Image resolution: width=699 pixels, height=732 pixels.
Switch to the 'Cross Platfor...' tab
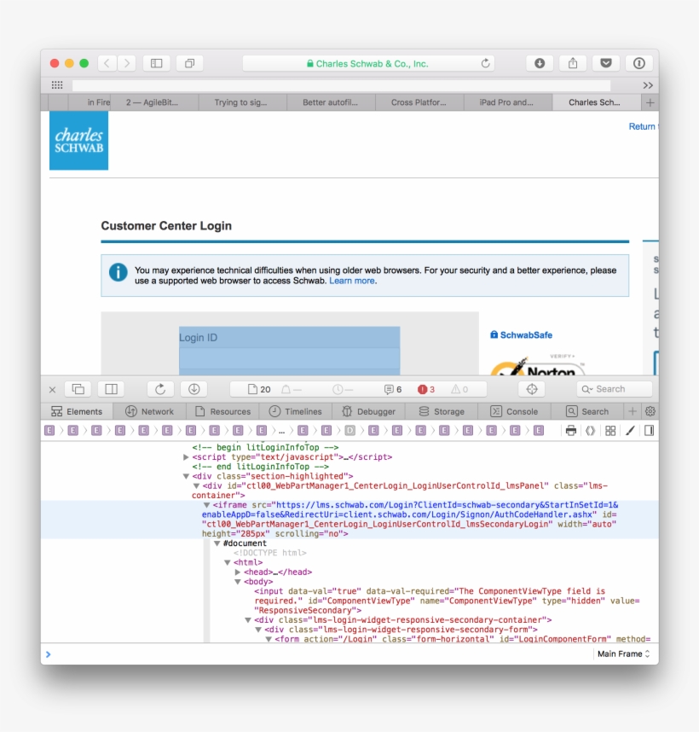point(419,102)
